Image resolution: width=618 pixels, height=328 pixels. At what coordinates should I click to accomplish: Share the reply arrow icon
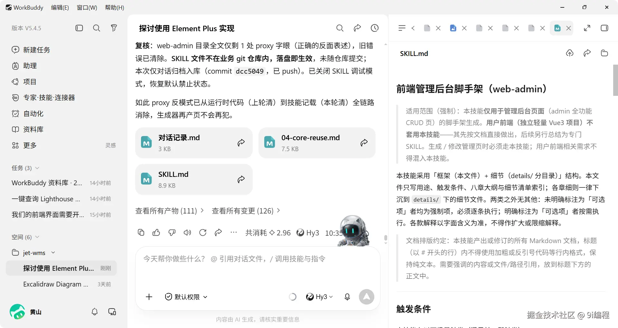tap(218, 232)
